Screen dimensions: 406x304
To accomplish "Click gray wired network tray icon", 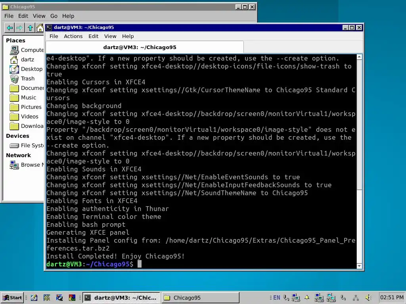I will [356, 298].
